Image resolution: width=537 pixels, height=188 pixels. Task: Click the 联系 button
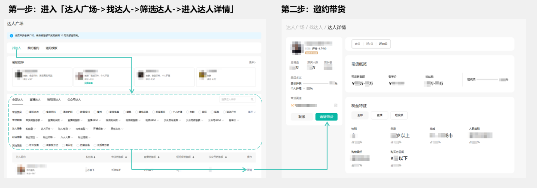(x=302, y=117)
